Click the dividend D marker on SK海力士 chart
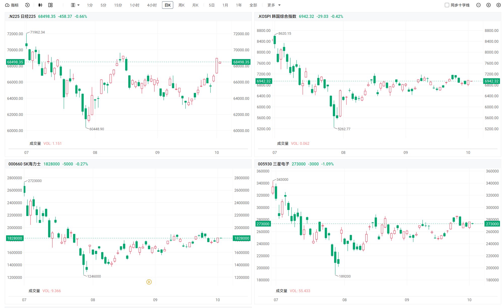Image resolution: width=504 pixels, height=308 pixels. (x=149, y=282)
